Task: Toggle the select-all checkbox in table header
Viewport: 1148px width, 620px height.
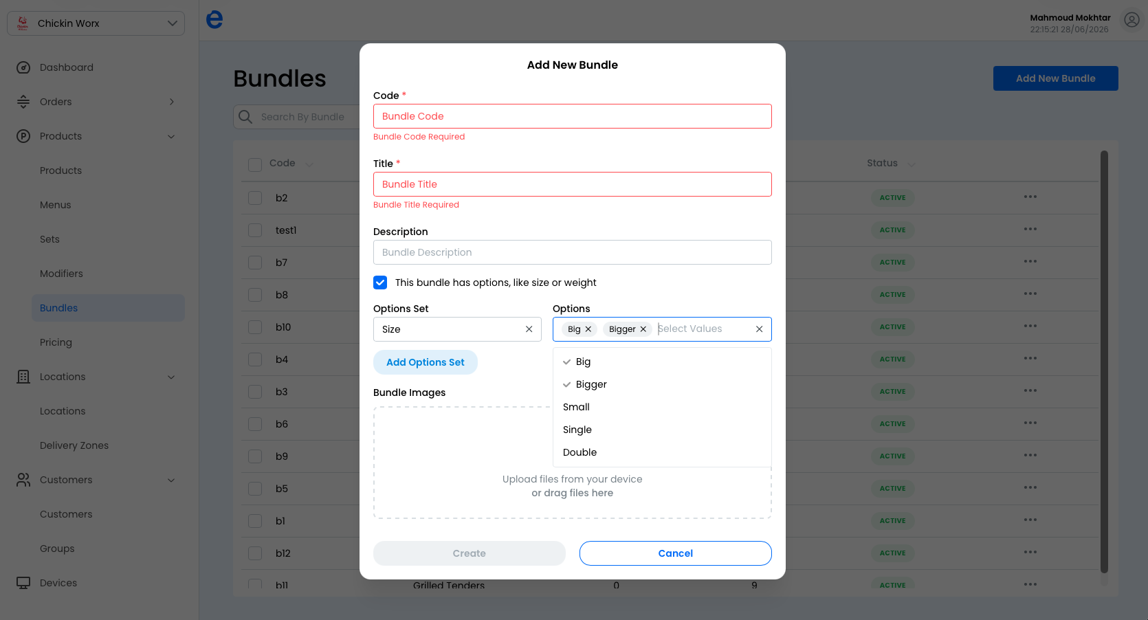Action: coord(255,164)
